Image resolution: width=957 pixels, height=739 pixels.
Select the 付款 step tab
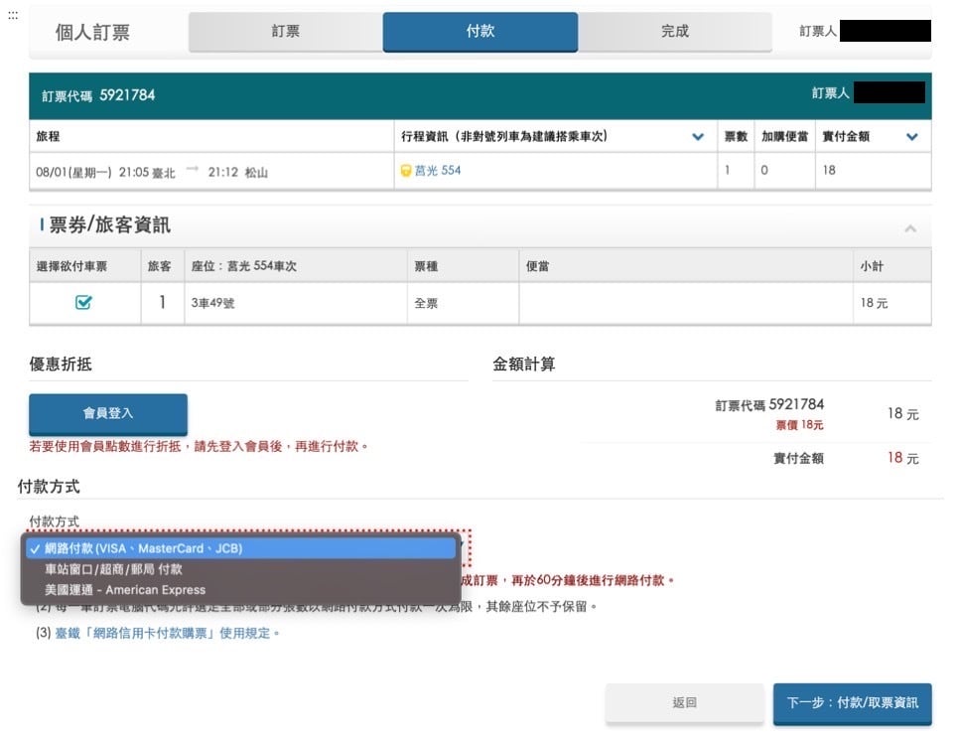479,32
